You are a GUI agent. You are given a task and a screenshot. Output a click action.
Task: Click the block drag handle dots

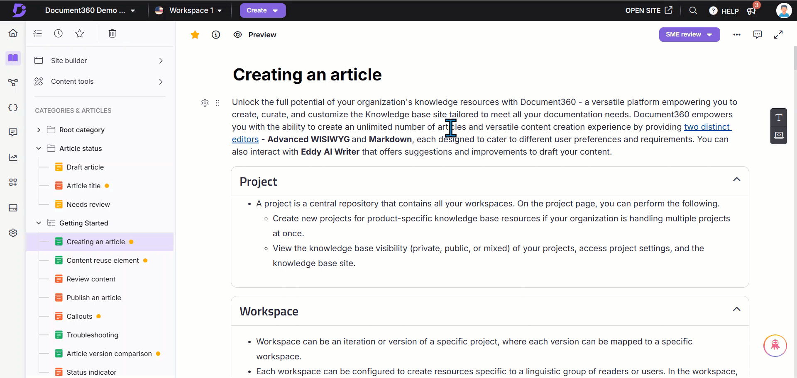point(218,103)
